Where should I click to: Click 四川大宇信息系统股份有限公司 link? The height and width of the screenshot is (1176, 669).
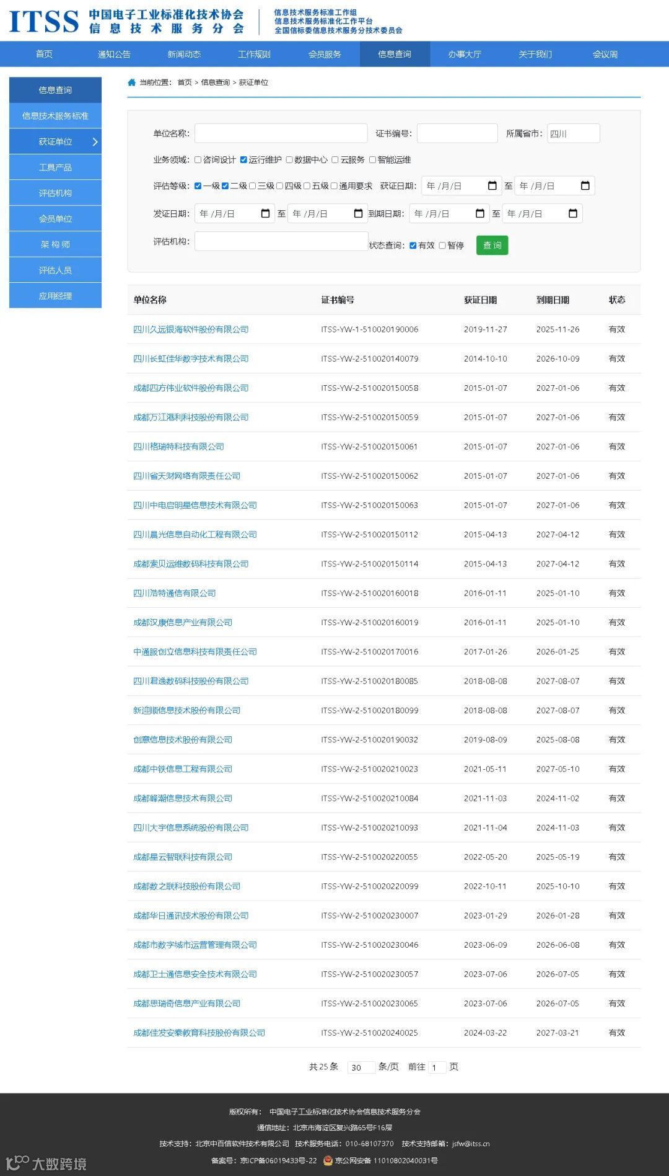(x=191, y=827)
